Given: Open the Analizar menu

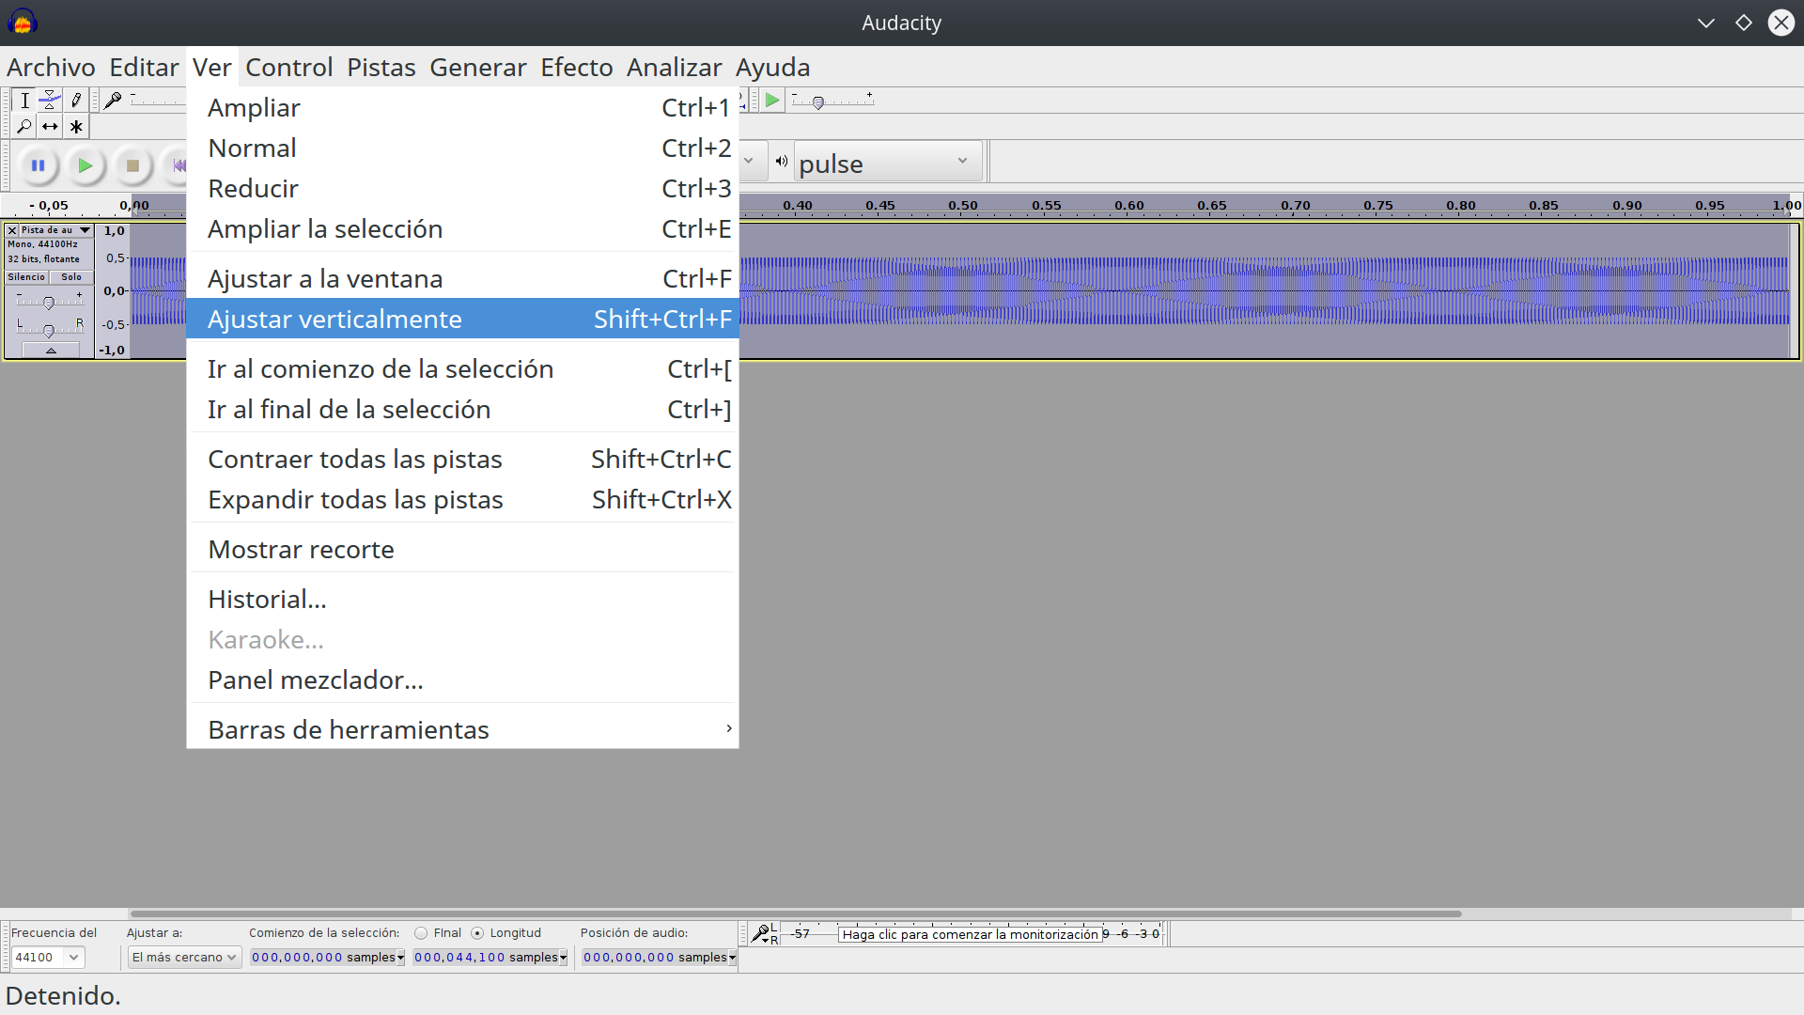Looking at the screenshot, I should tap(675, 68).
